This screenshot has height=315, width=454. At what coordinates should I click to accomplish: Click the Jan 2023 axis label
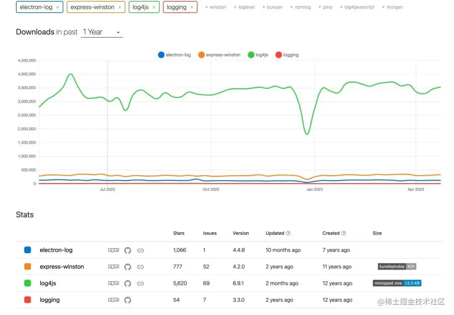point(314,189)
